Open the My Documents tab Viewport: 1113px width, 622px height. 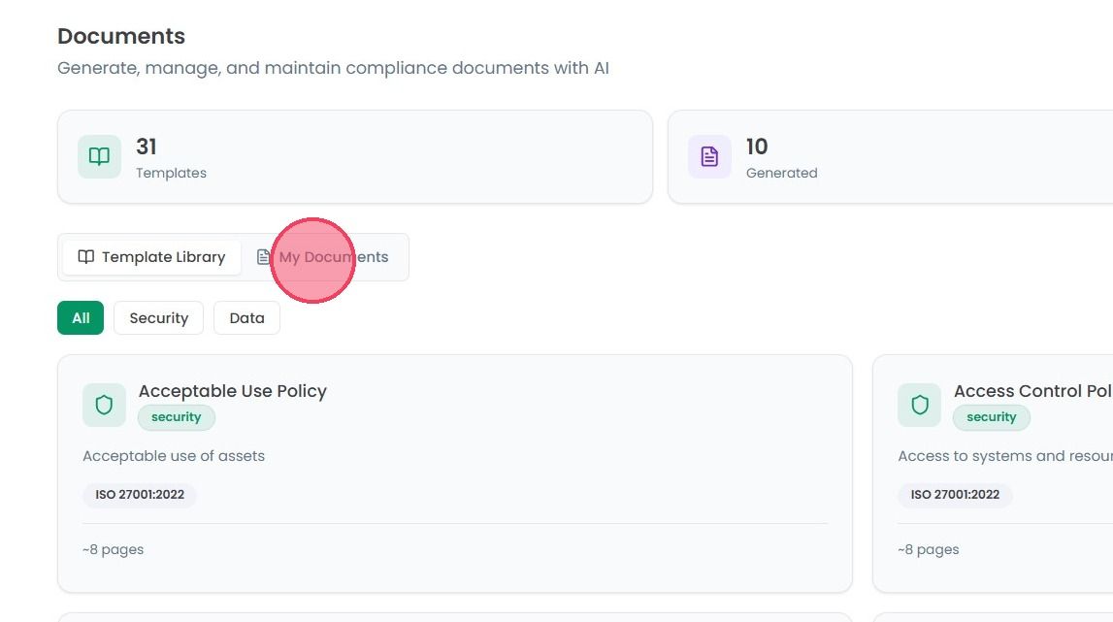[323, 257]
